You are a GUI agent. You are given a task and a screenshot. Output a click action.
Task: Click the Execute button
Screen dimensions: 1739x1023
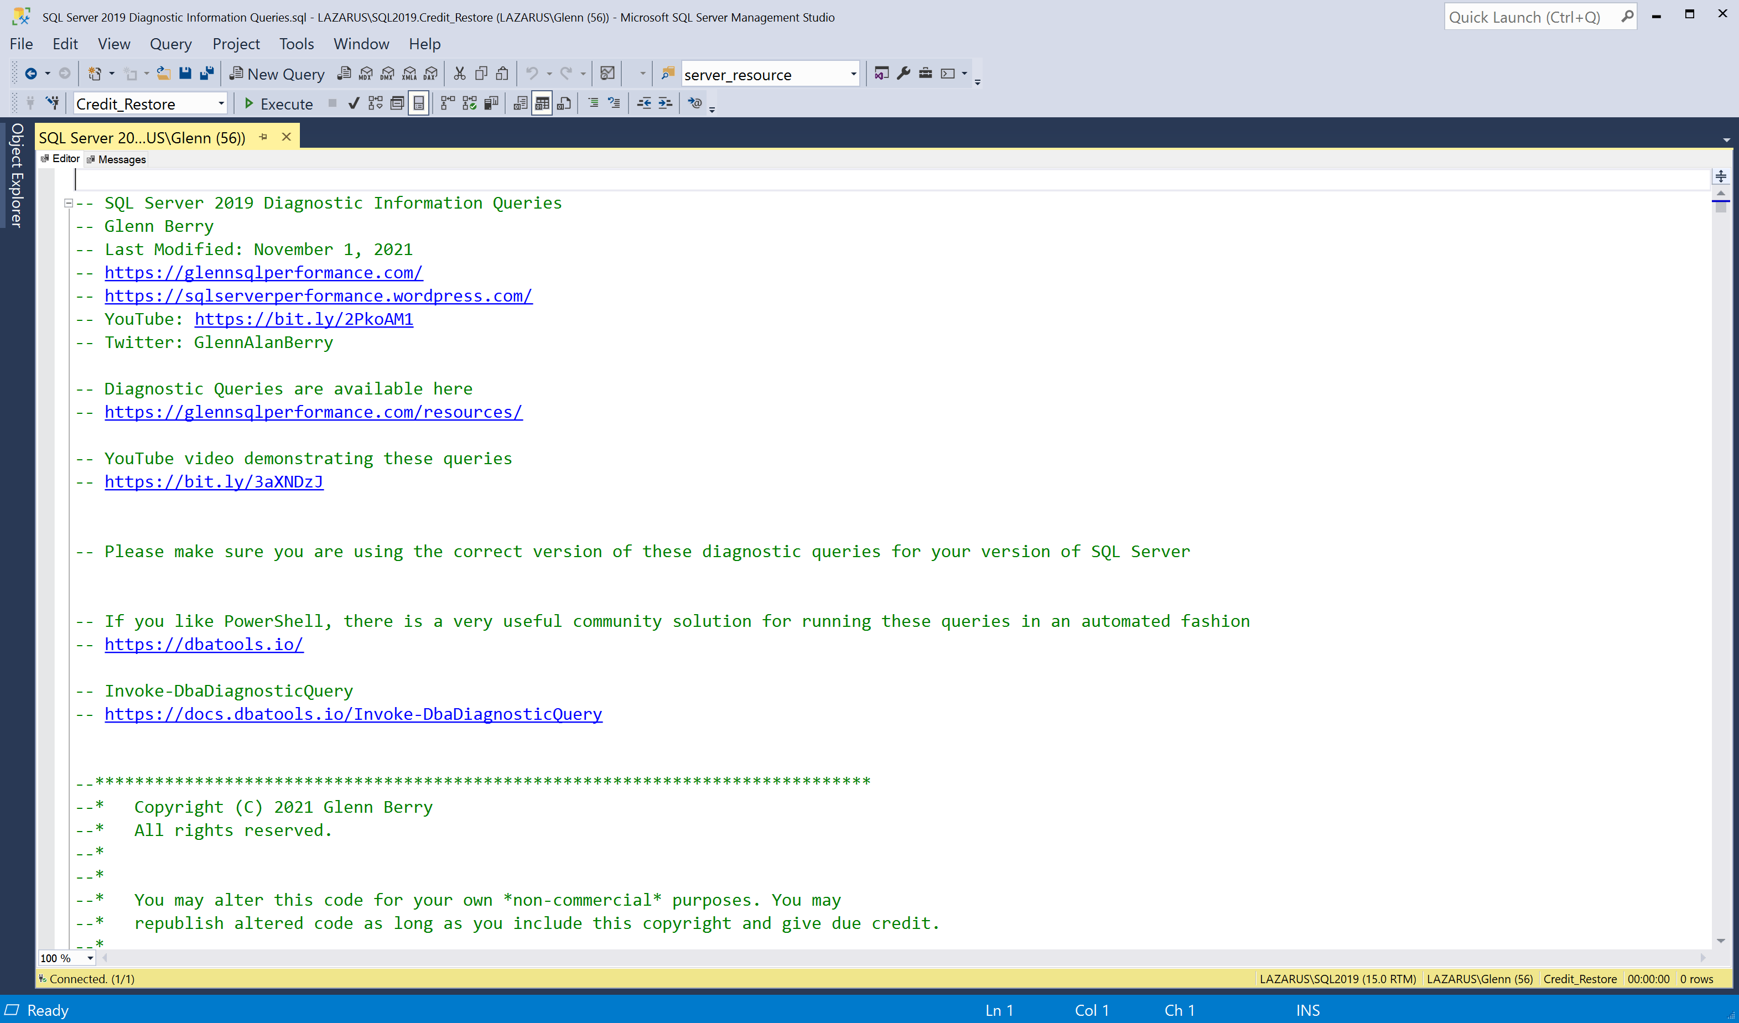pyautogui.click(x=278, y=103)
